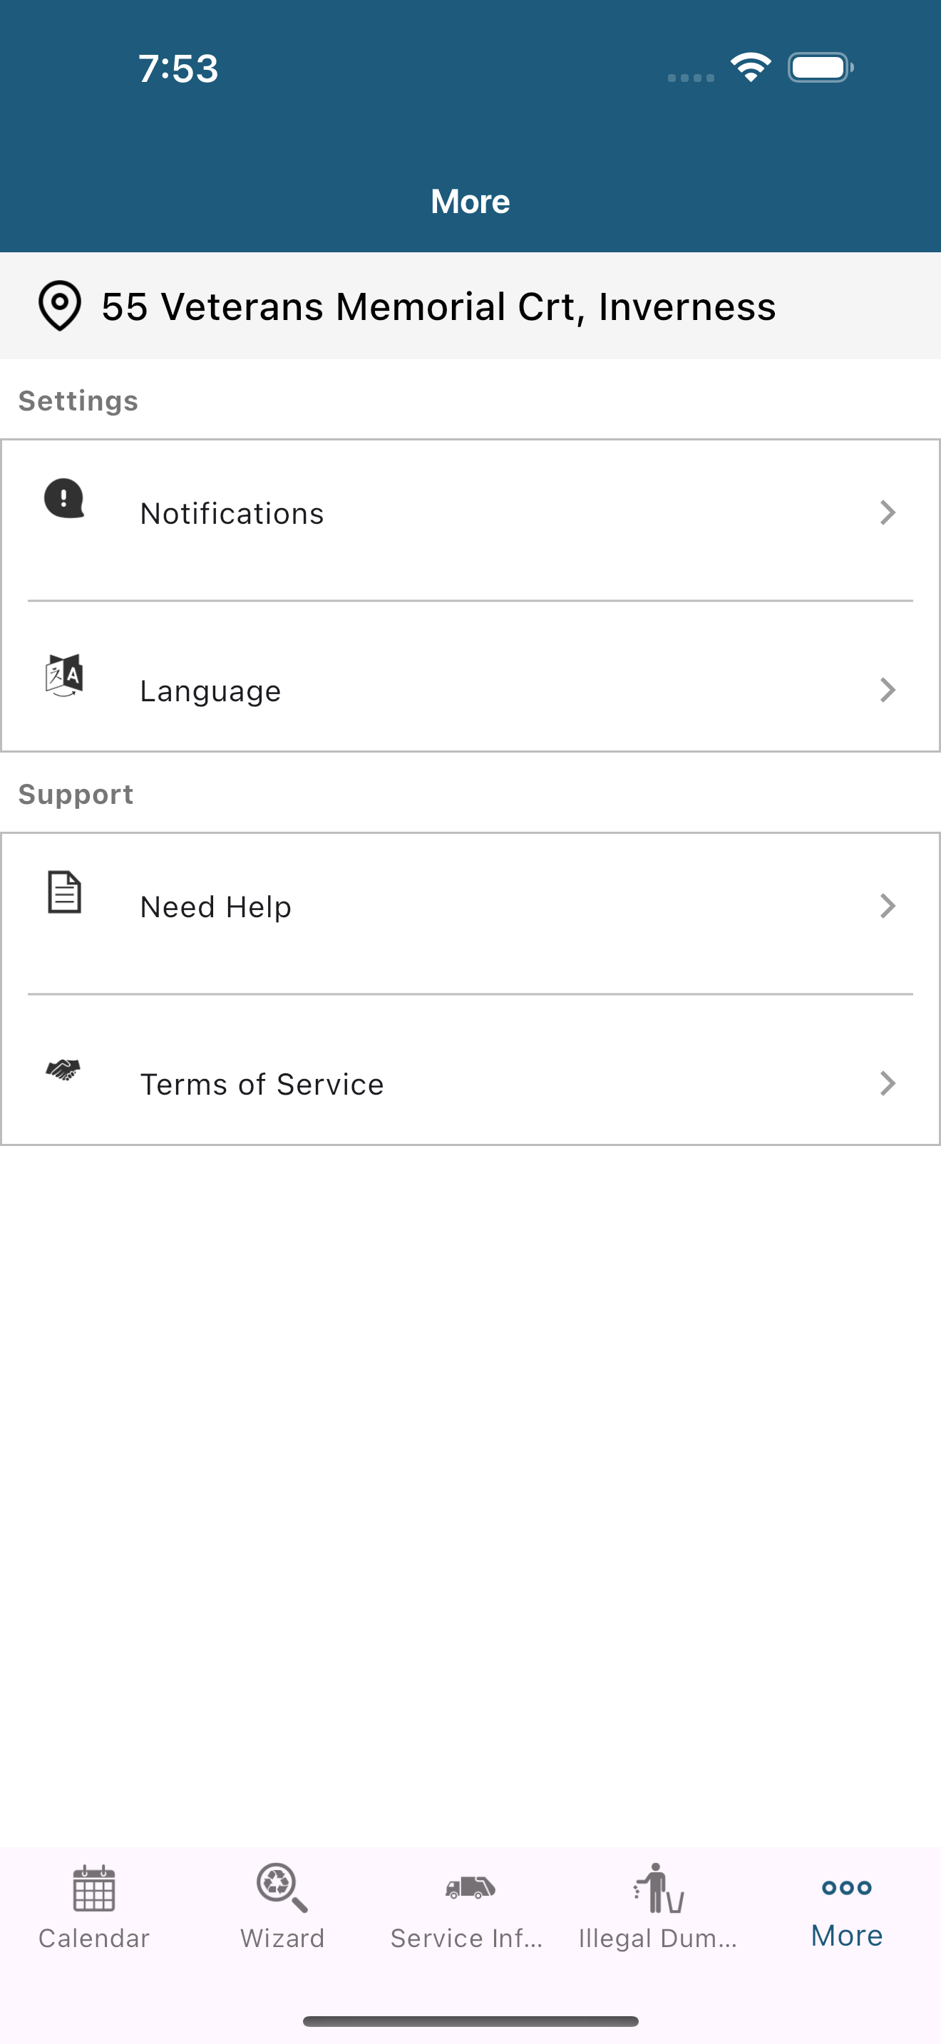941x2044 pixels.
Task: Open the Calendar tab icon
Action: 94,1888
